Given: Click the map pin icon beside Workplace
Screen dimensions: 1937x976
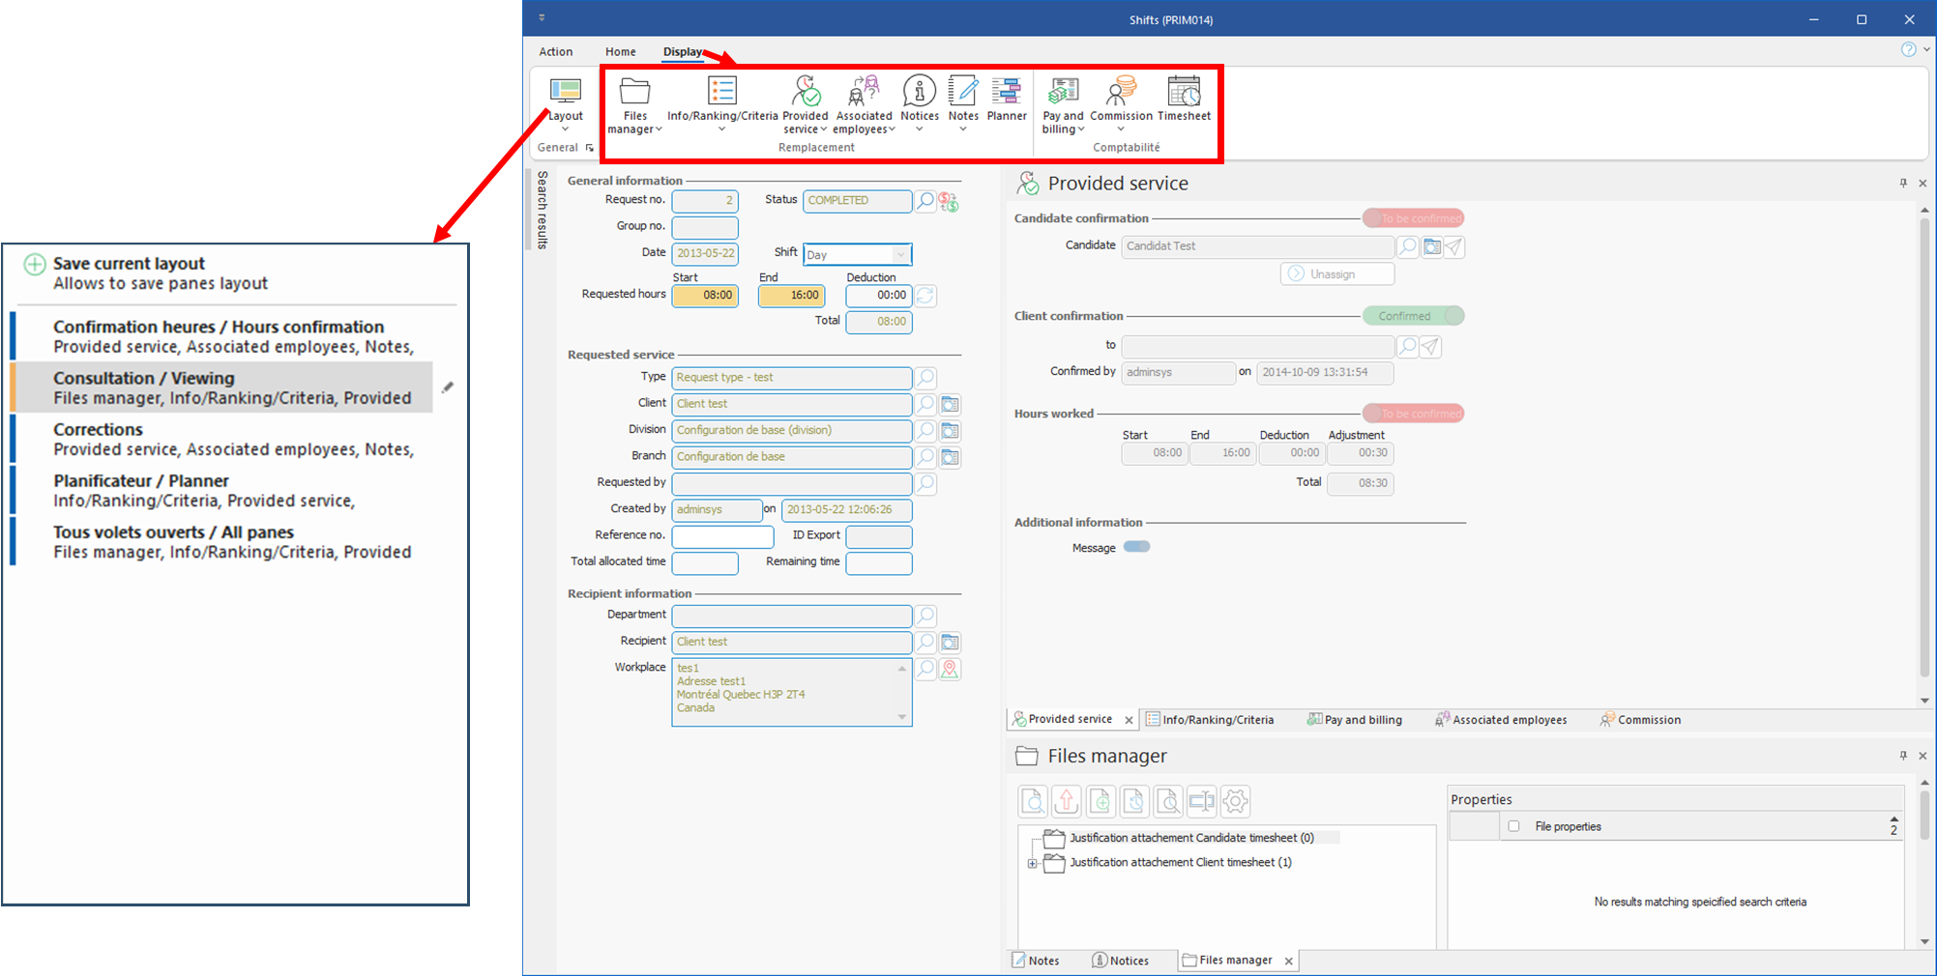Looking at the screenshot, I should (x=951, y=669).
